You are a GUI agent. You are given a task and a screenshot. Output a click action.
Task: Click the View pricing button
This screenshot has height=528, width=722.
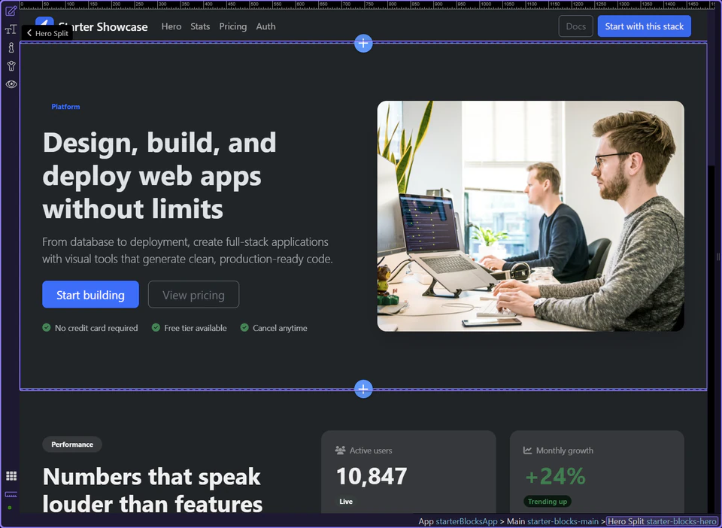[193, 295]
